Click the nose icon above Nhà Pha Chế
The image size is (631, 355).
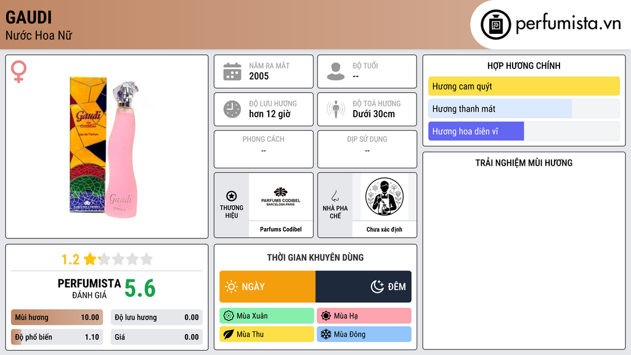(x=335, y=196)
